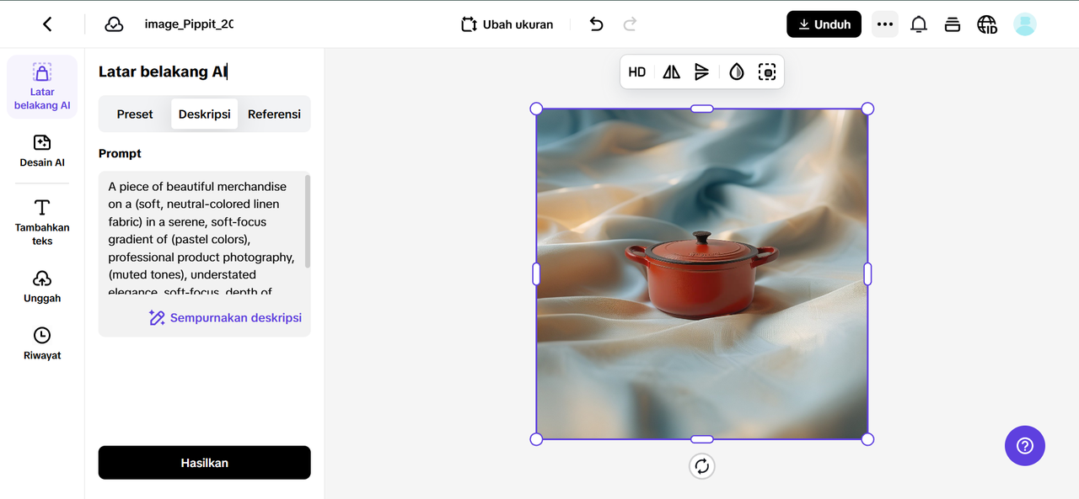The height and width of the screenshot is (499, 1079).
Task: Click the cloud save status icon
Action: pos(114,24)
